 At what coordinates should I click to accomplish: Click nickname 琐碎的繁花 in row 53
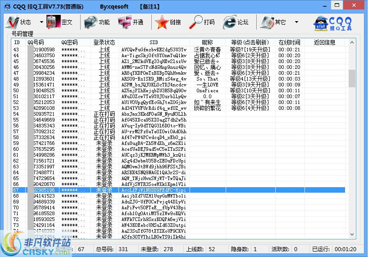click(208, 108)
